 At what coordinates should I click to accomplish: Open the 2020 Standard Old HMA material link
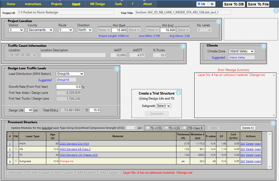click(74, 144)
